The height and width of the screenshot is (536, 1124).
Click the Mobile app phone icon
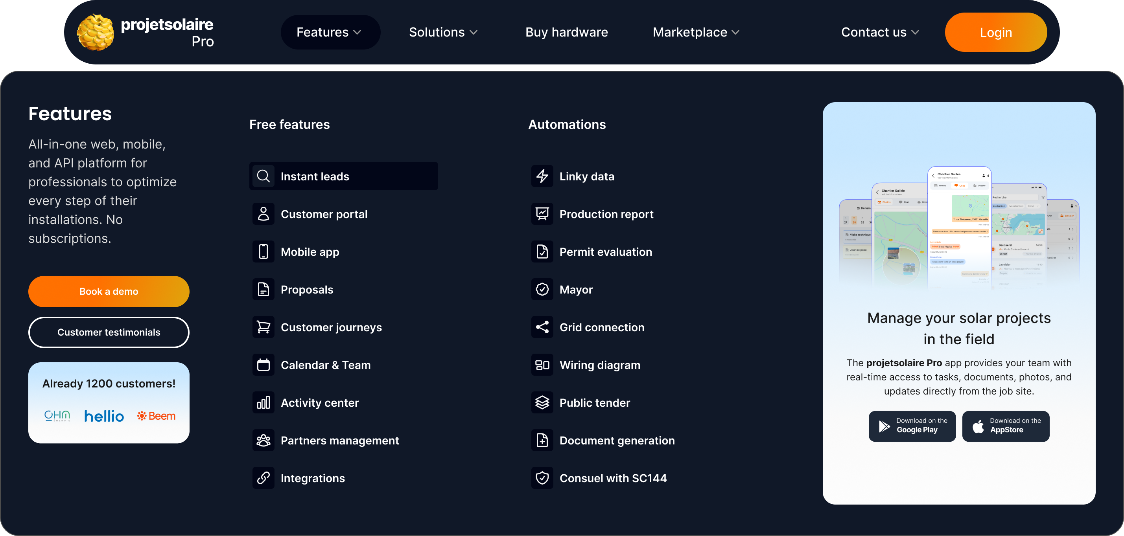pyautogui.click(x=263, y=251)
